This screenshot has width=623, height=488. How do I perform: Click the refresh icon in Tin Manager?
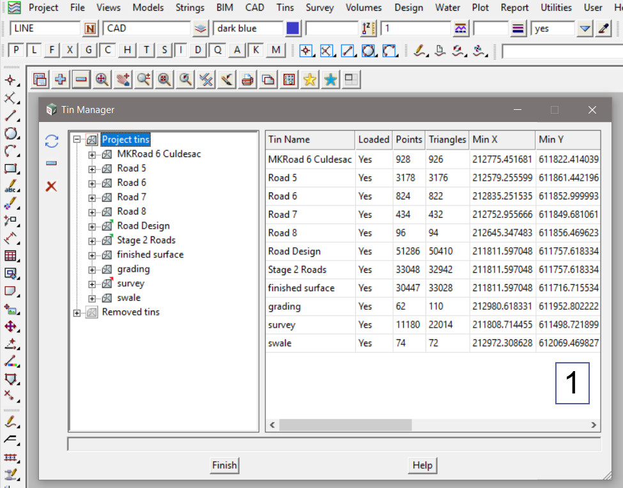coord(52,141)
